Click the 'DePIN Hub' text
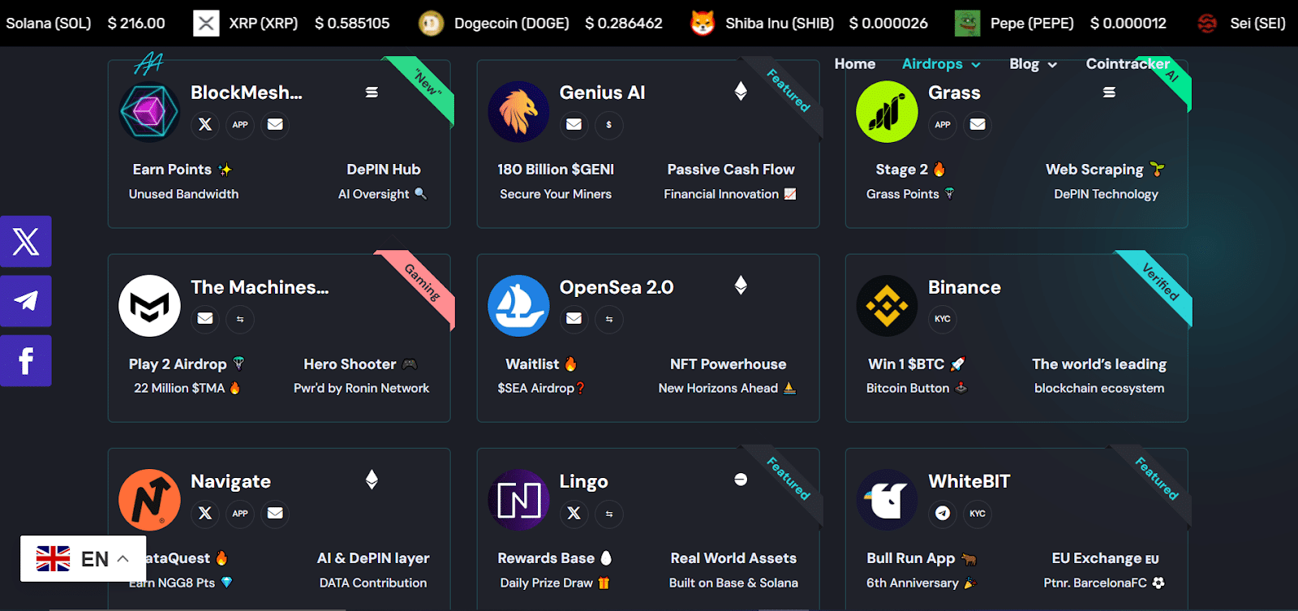 (384, 170)
